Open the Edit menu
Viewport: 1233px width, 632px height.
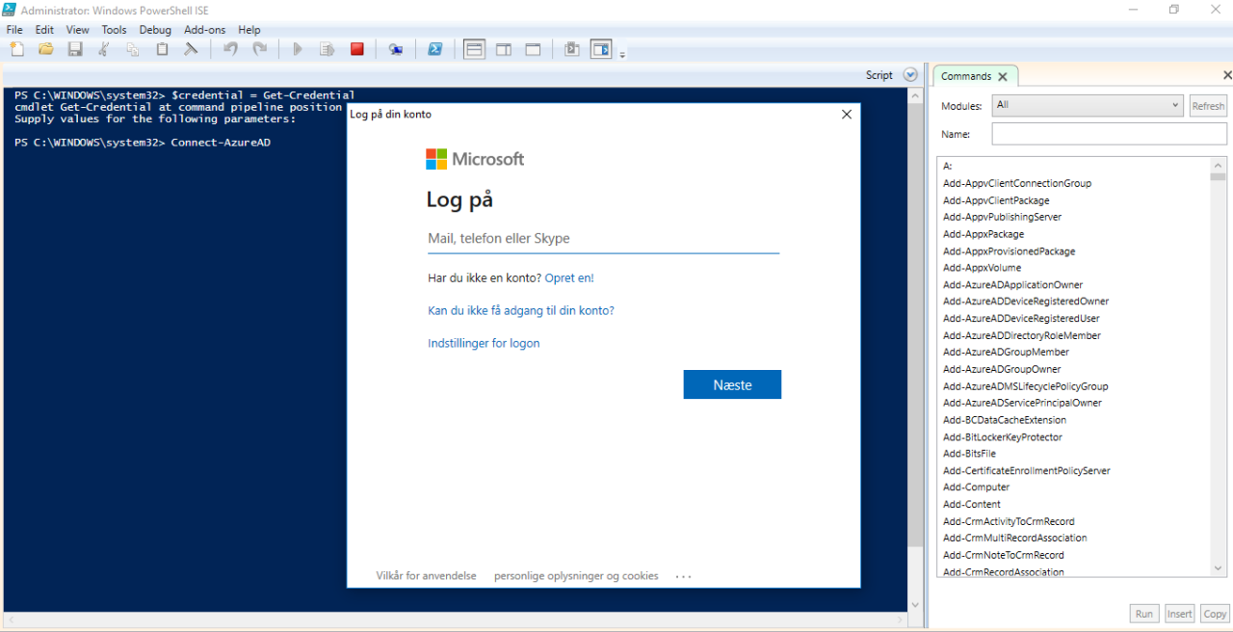point(44,30)
